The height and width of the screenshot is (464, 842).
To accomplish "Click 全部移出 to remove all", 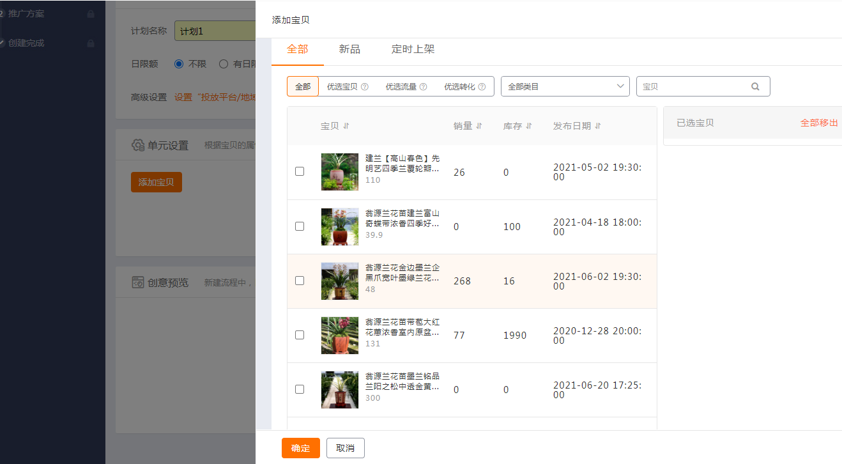I will (818, 123).
